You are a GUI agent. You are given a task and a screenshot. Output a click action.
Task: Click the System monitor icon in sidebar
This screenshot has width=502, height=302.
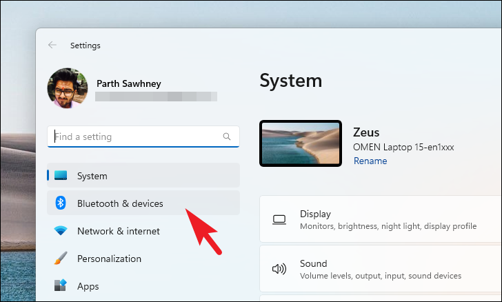tap(61, 176)
